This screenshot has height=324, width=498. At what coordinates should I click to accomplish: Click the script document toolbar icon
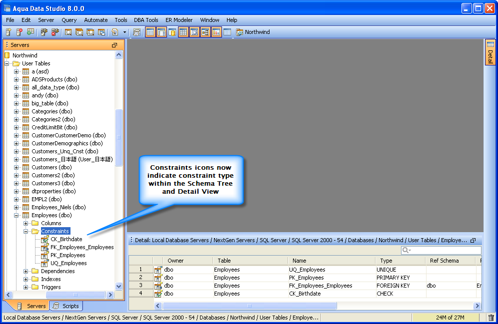(115, 32)
